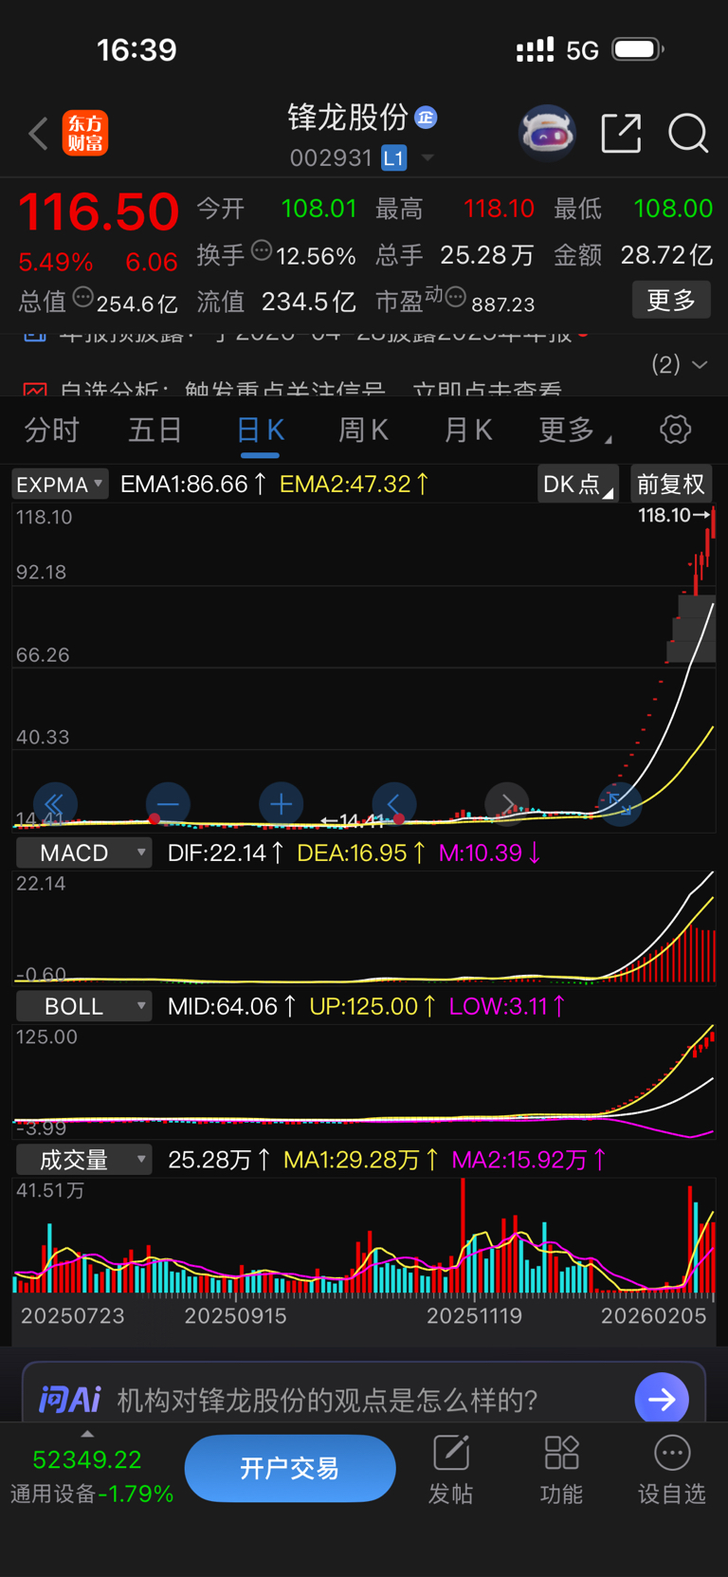Switch to 五日 chart tab

tap(155, 431)
